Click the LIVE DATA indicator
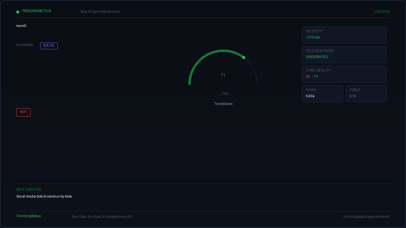This screenshot has height=228, width=406. click(382, 11)
